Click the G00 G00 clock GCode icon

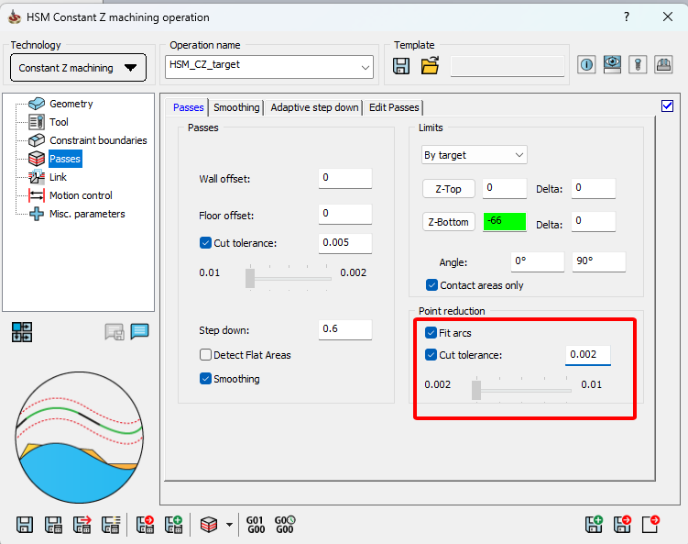click(285, 525)
